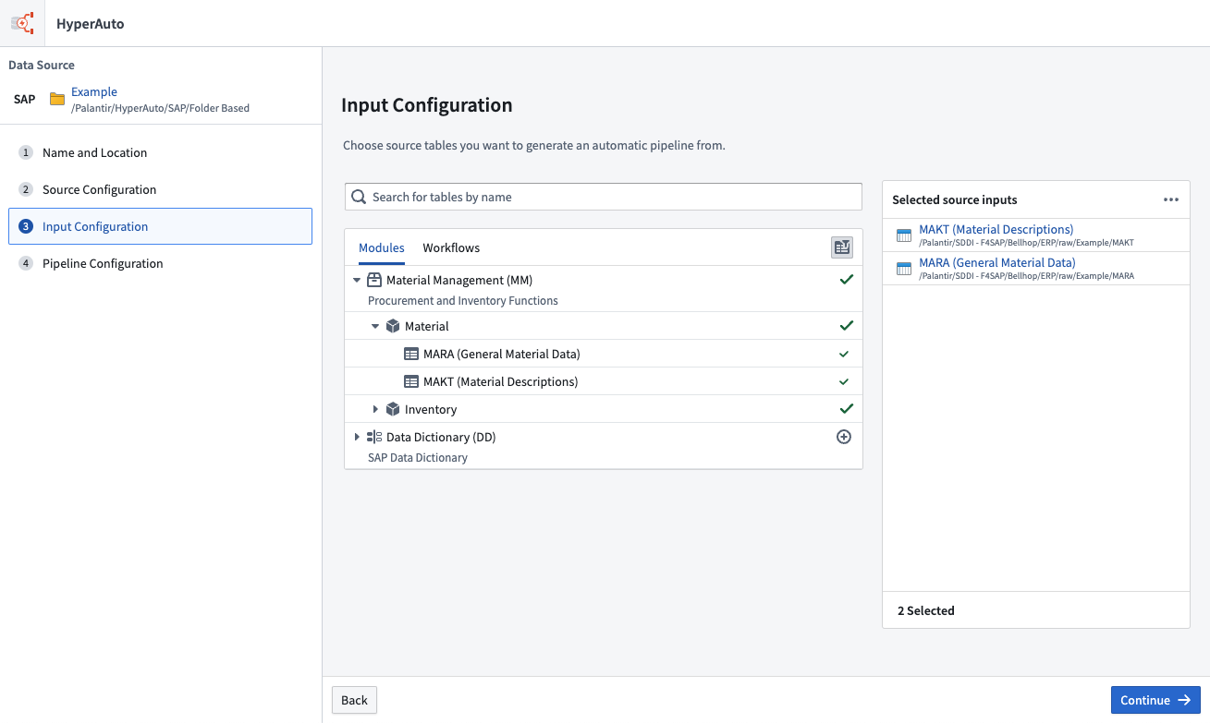
Task: Click the Material cube icon
Action: pyautogui.click(x=393, y=326)
